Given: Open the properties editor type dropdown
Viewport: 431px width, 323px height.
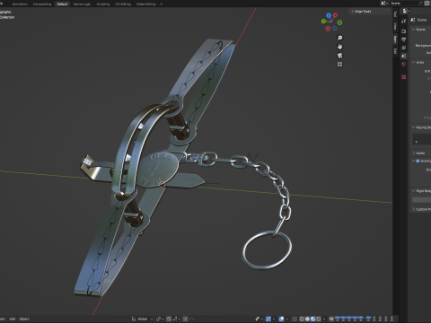Looking at the screenshot, I should (406, 11).
